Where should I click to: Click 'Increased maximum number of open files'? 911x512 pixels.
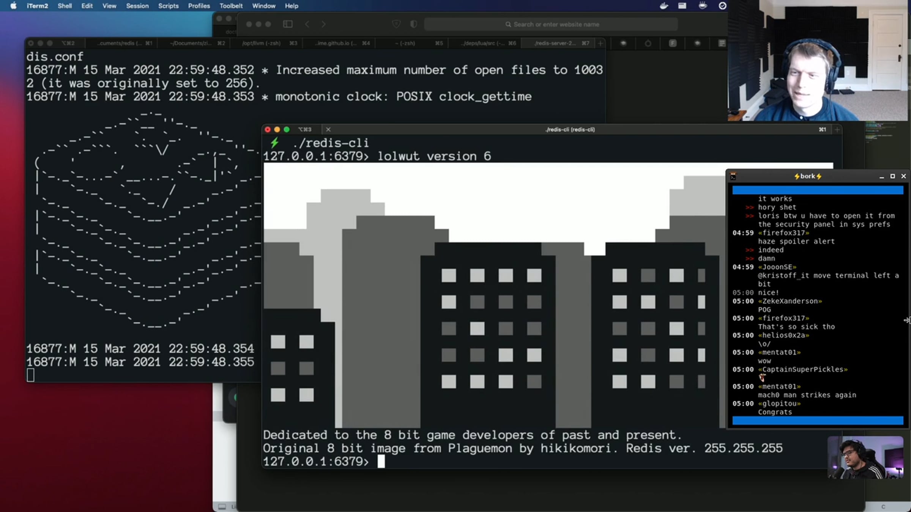410,70
